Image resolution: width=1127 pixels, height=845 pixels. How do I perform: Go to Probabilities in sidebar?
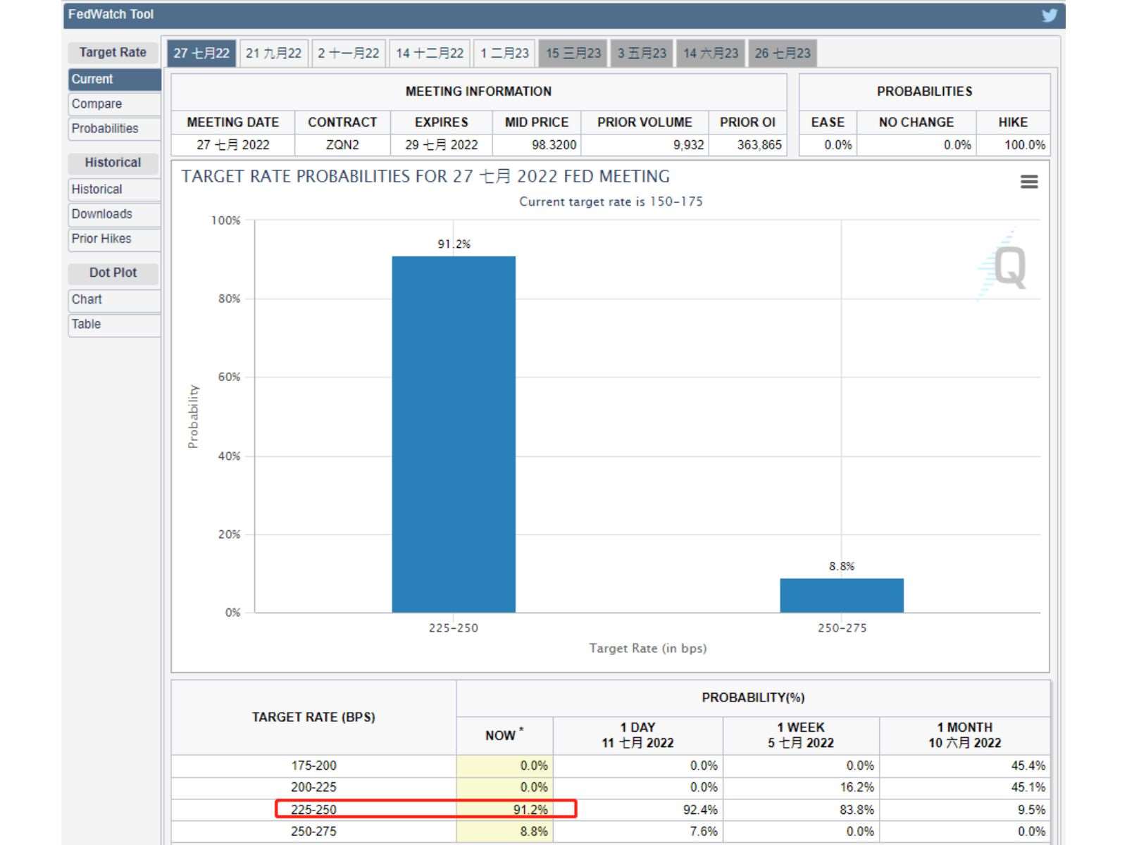(114, 129)
